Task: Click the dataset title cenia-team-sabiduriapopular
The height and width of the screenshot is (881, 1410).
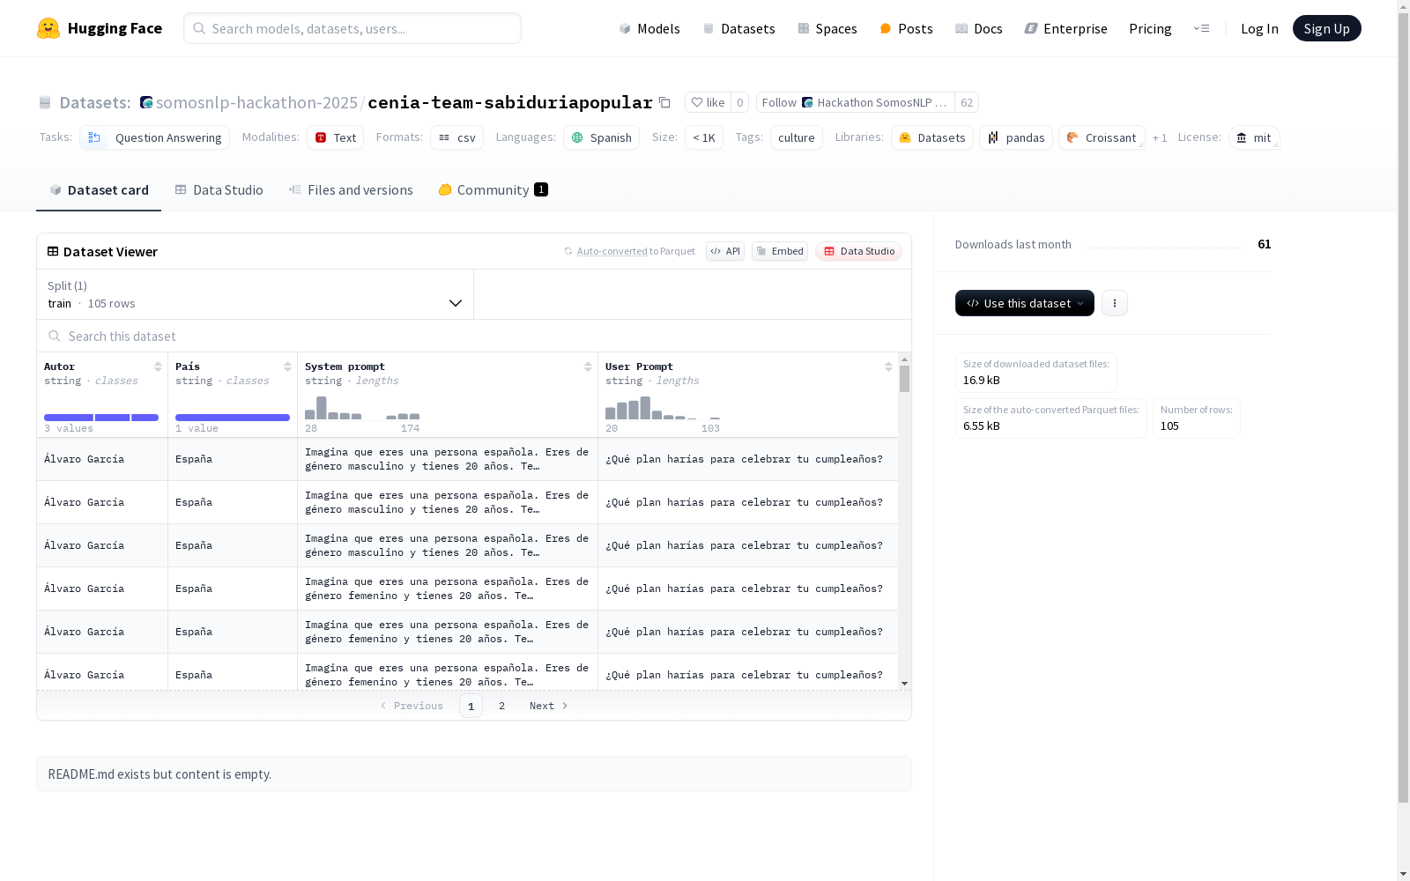Action: click(x=510, y=102)
